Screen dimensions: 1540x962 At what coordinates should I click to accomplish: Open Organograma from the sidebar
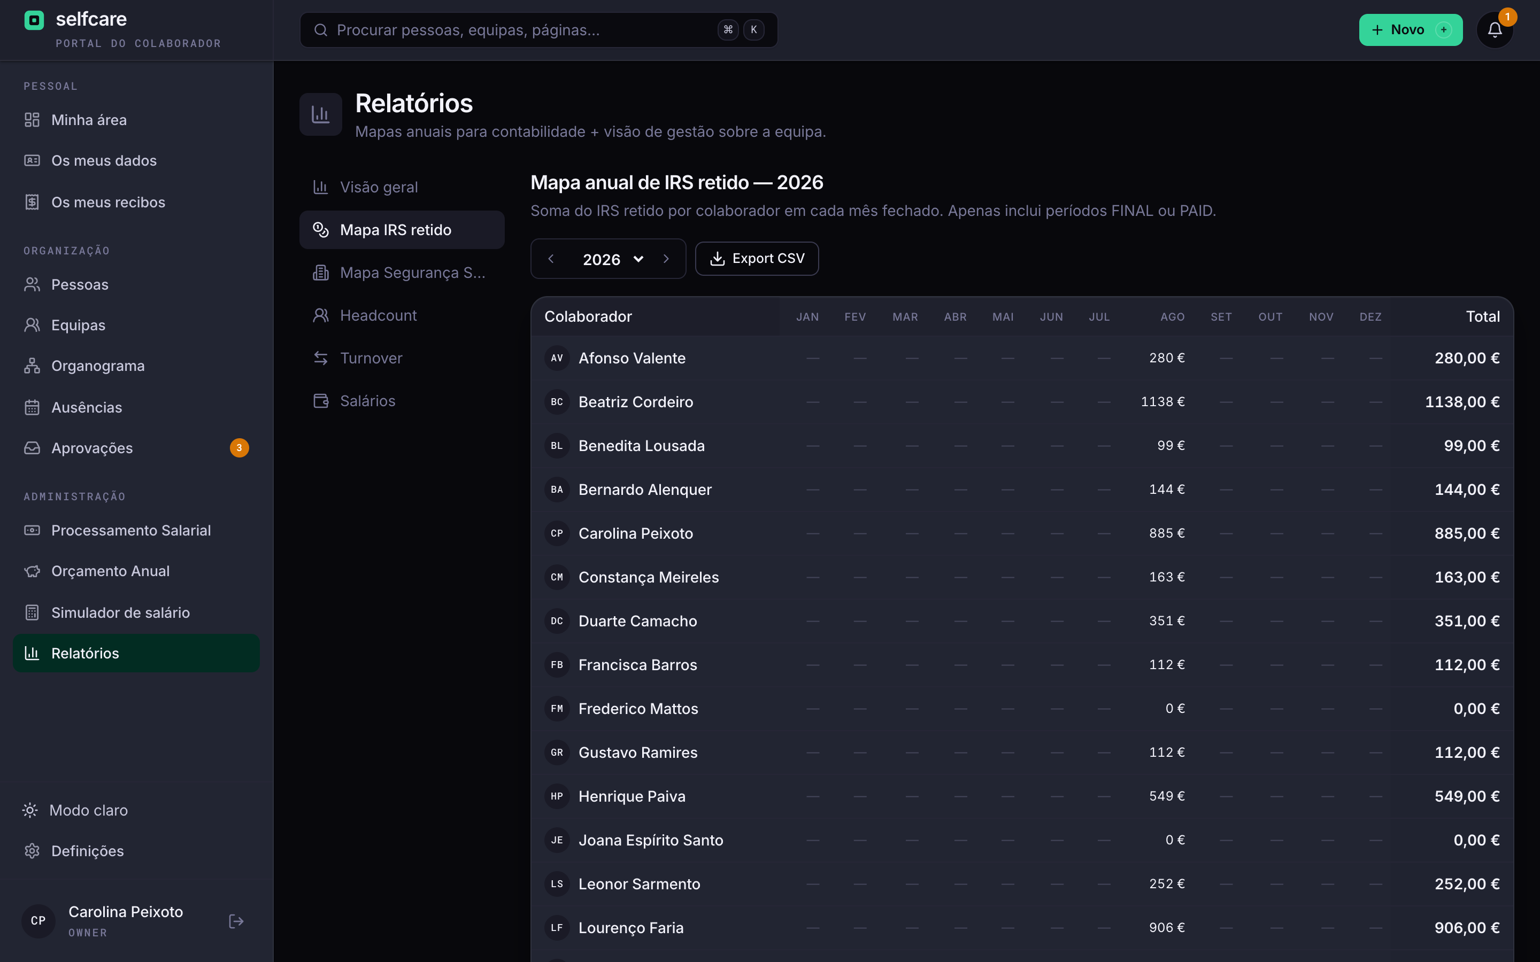(136, 366)
